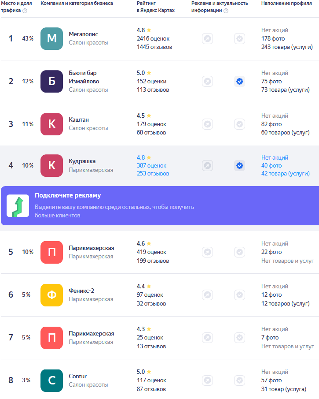Click the advertising icon in Мегаполис row

[207, 39]
